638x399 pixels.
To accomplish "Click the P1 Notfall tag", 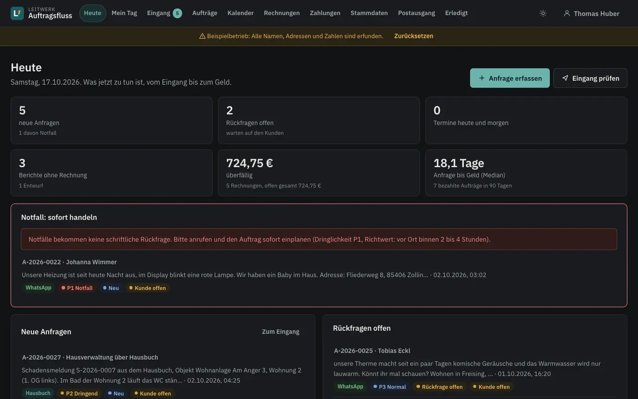I will 77,288.
